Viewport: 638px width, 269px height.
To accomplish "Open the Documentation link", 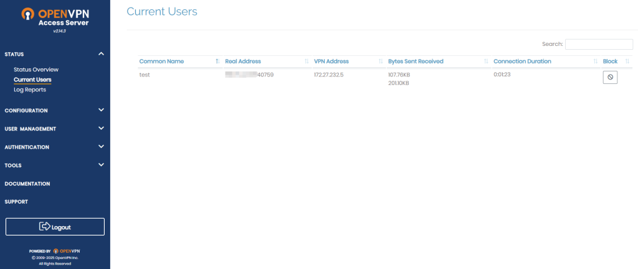I will (27, 184).
